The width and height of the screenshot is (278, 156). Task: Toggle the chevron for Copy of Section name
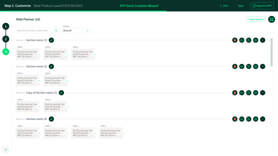pos(263,93)
